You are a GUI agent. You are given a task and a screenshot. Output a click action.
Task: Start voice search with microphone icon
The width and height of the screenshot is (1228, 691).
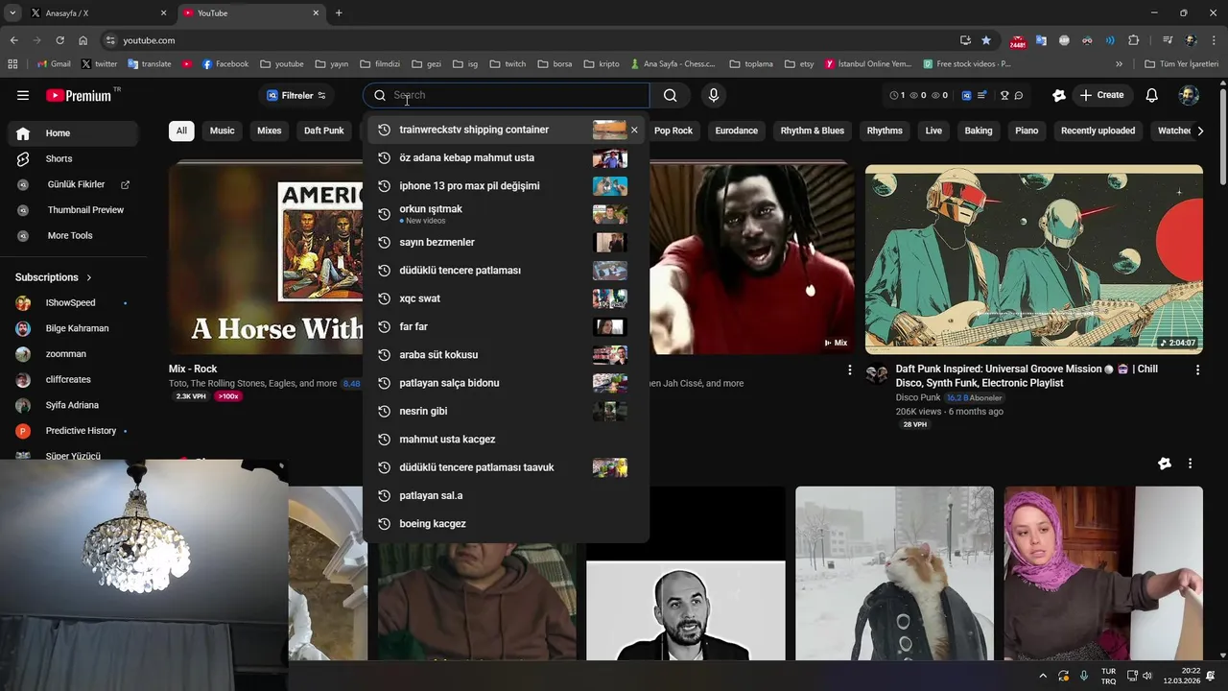pyautogui.click(x=713, y=95)
